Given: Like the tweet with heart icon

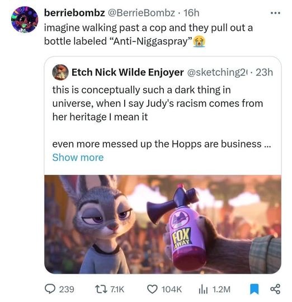Looking at the screenshot, I should 152,289.
